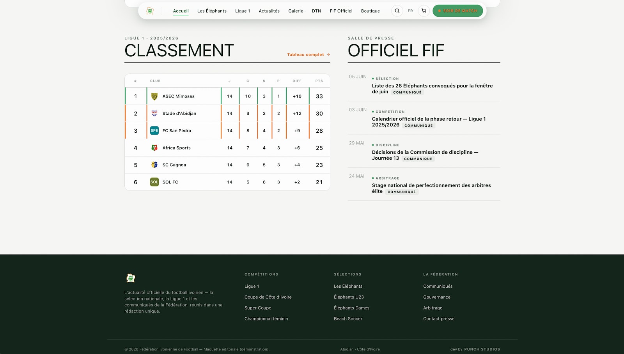Screen dimensions: 624x354
Task: Open the search icon in the header
Action: (397, 11)
